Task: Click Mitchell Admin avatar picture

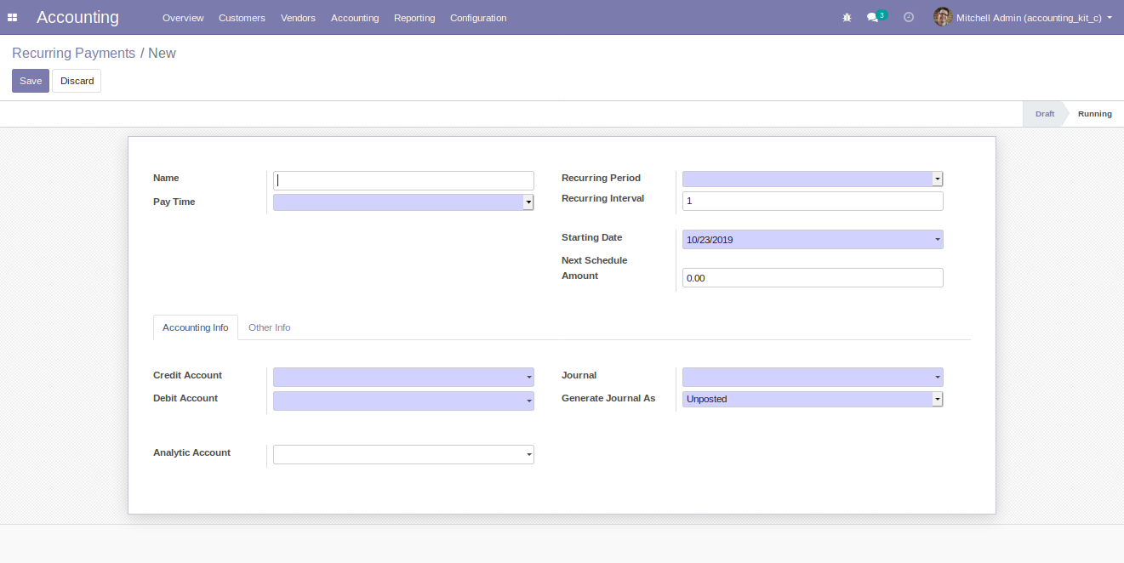Action: pyautogui.click(x=942, y=17)
